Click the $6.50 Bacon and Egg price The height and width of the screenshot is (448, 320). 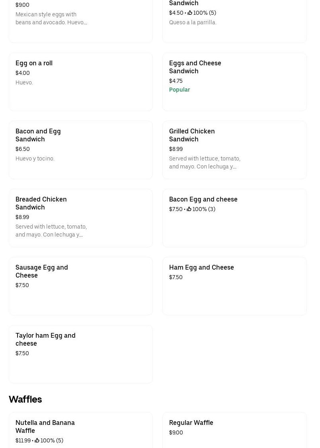23,149
